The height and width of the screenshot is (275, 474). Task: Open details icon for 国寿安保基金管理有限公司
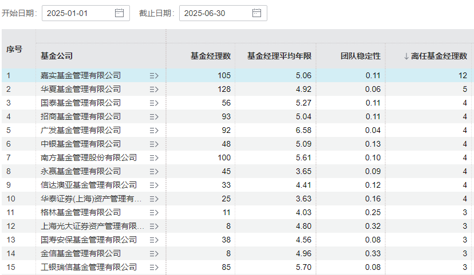pos(154,240)
